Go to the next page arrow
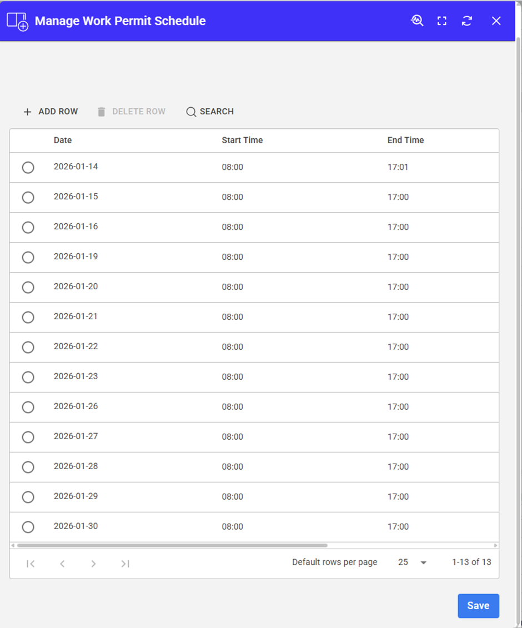 (x=93, y=564)
